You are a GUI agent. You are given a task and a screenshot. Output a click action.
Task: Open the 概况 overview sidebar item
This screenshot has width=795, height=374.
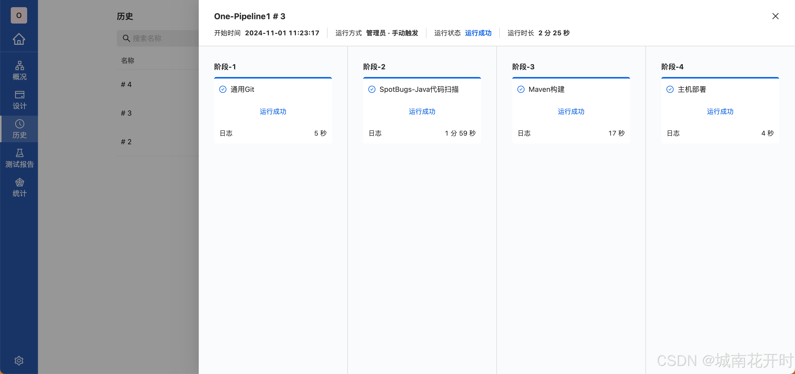coord(19,71)
